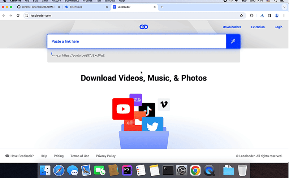Close the chrome-extension README tab
The image size is (289, 178).
[x=59, y=7]
